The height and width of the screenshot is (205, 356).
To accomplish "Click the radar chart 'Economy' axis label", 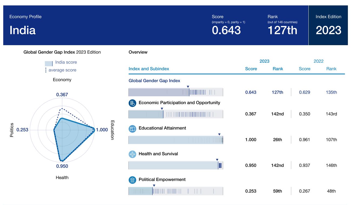I will pyautogui.click(x=62, y=80).
